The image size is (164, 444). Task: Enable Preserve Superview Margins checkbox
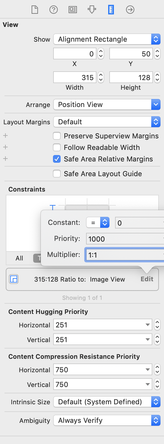point(57,136)
